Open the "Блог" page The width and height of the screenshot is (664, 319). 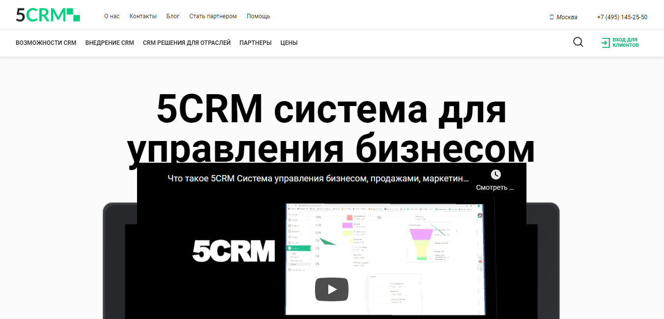[173, 16]
